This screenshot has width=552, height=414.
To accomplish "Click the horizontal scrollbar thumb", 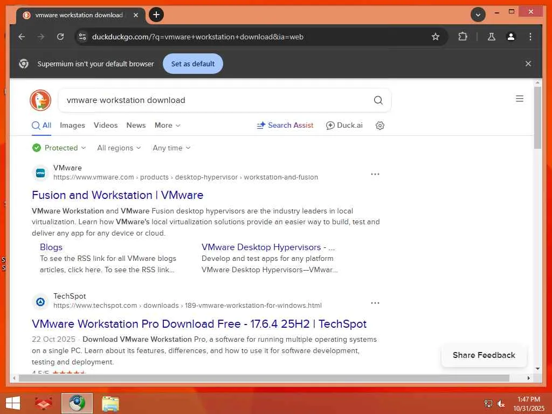I will click(x=264, y=378).
